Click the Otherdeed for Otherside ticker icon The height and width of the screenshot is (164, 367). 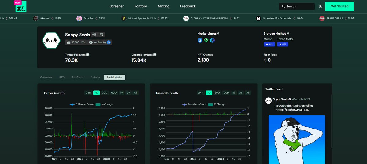click(x=258, y=18)
